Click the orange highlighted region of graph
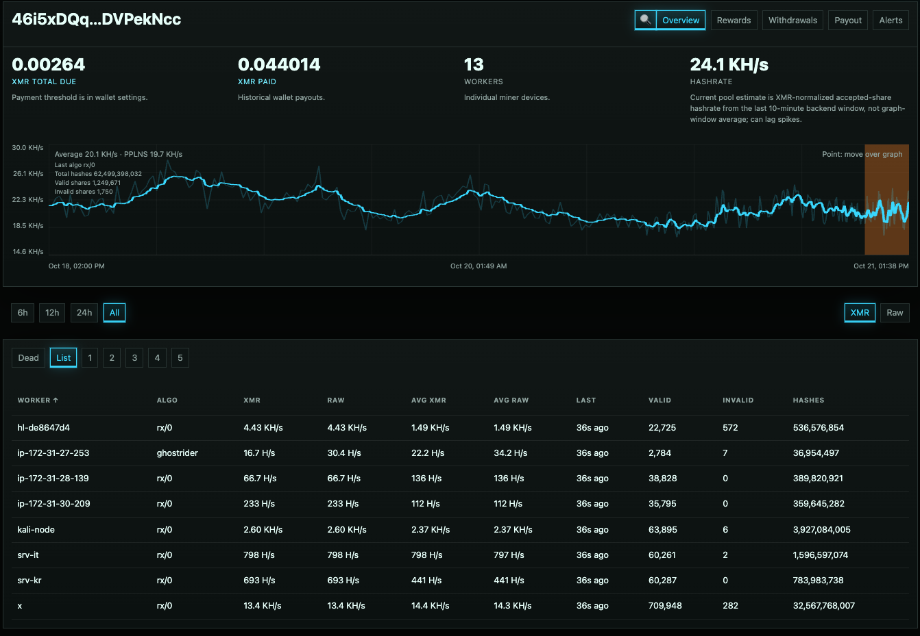 coord(886,200)
